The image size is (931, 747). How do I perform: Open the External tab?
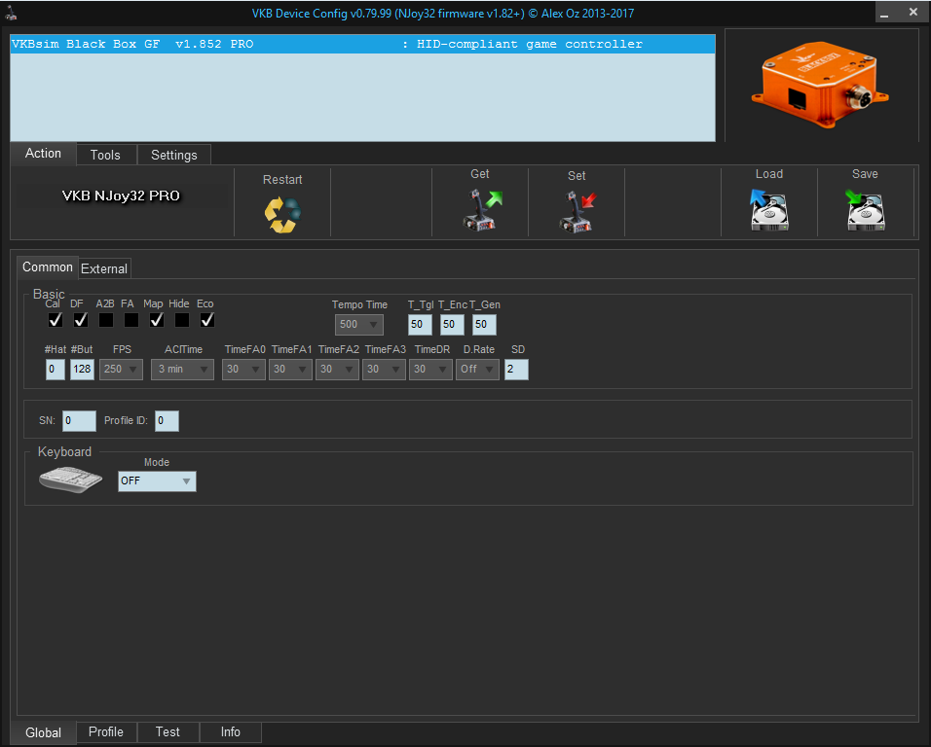tap(104, 268)
